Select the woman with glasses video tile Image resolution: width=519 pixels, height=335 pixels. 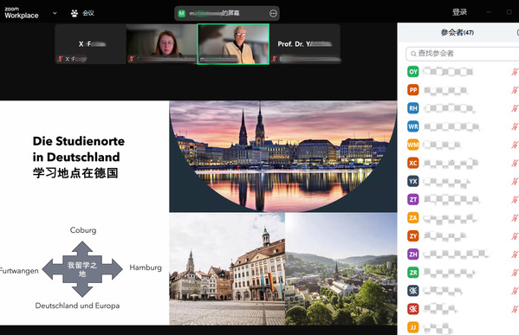(x=162, y=44)
